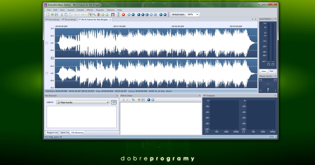Open the Edit menu
This screenshot has width=315, height=165.
[x=55, y=10]
